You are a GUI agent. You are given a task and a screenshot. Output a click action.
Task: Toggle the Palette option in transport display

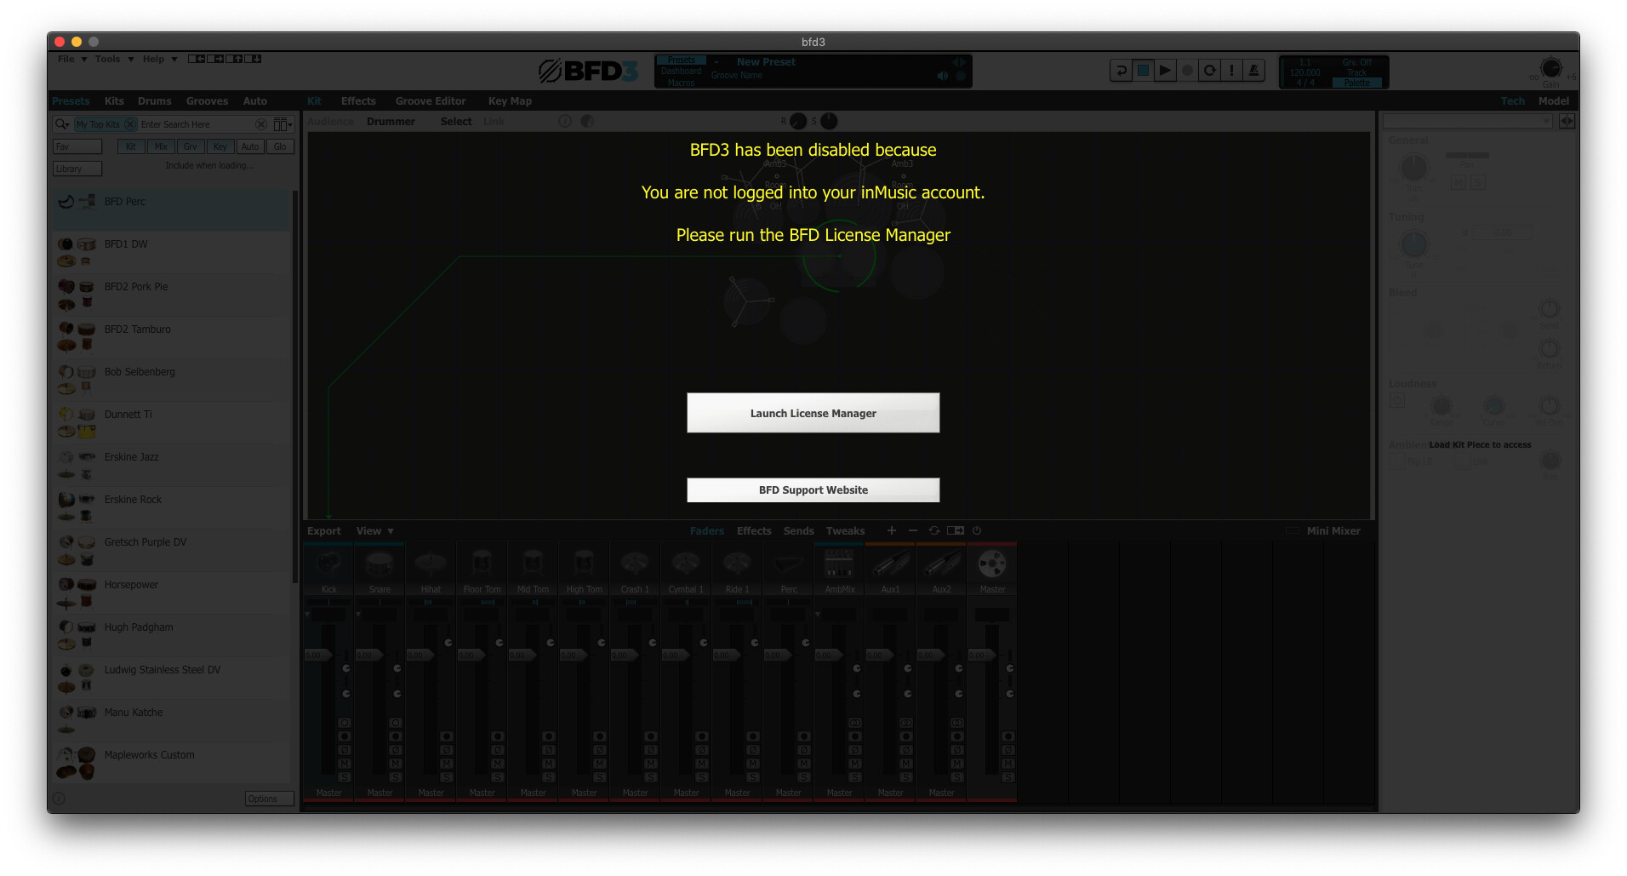point(1357,83)
